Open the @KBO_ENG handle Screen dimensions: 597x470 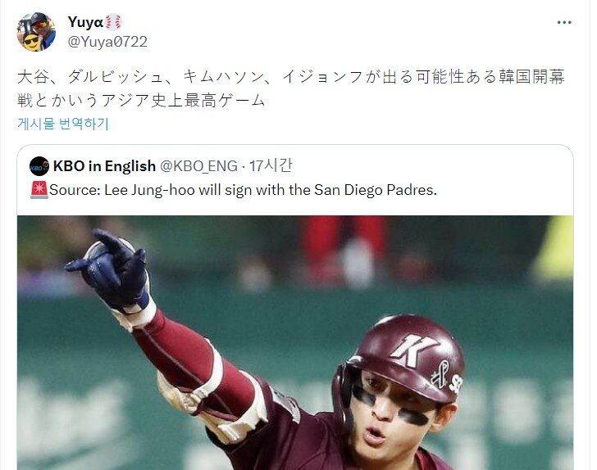198,166
